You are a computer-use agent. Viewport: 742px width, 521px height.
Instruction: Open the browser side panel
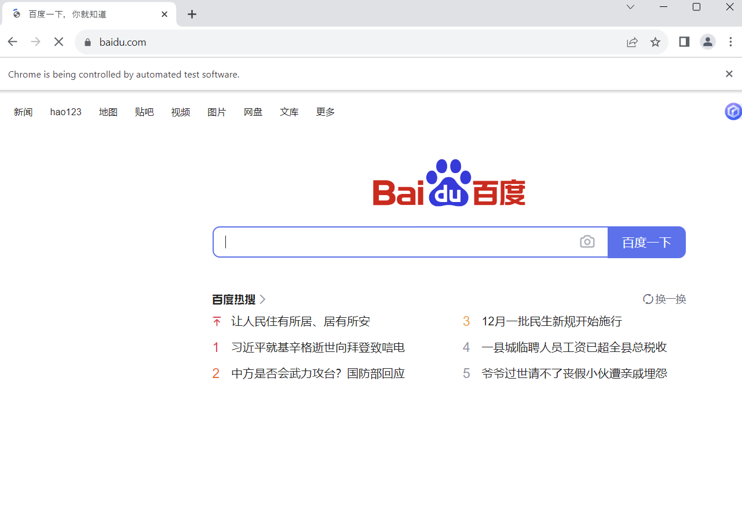click(x=684, y=42)
